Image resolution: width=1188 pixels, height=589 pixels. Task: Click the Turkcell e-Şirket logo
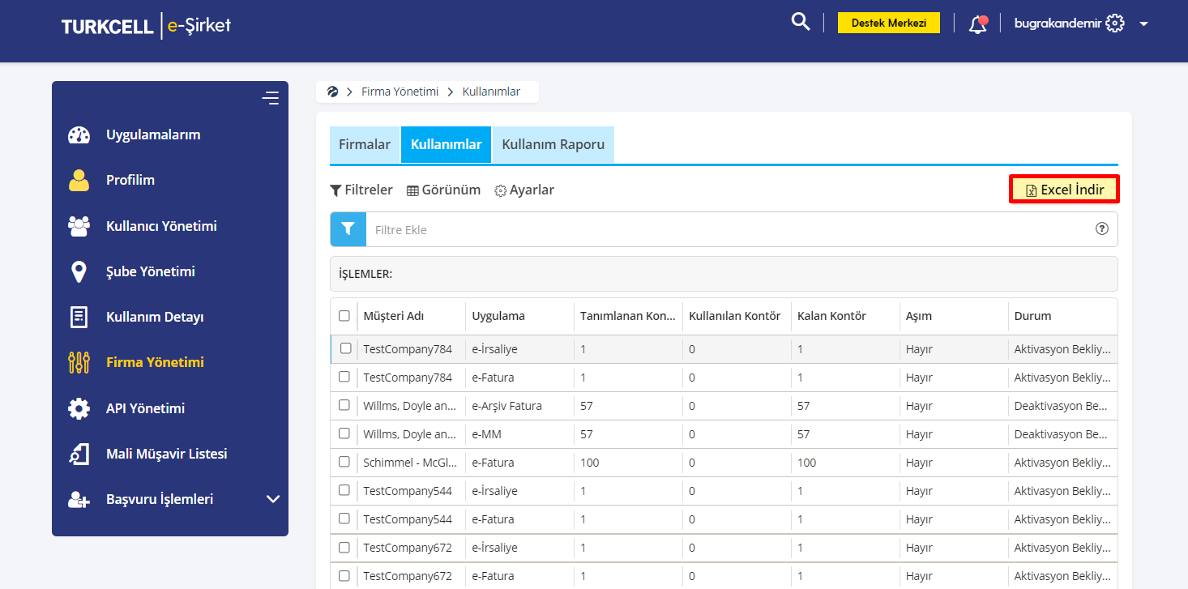tap(146, 25)
